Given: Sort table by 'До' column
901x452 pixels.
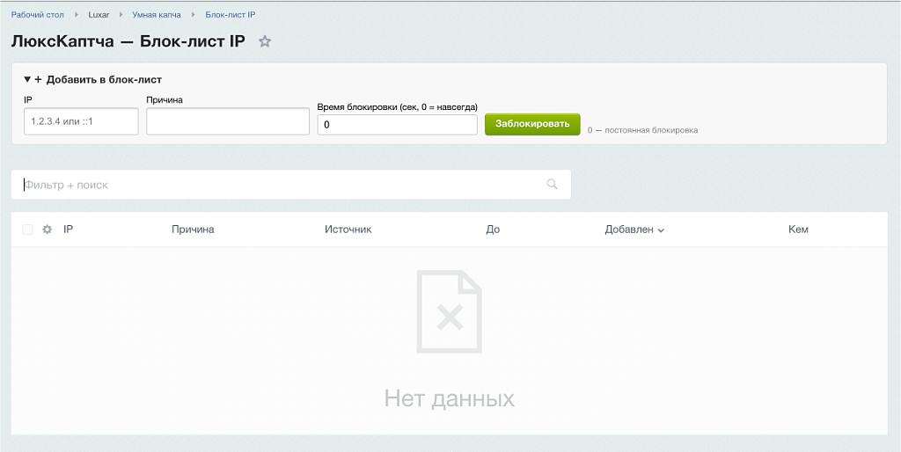Looking at the screenshot, I should (x=492, y=230).
